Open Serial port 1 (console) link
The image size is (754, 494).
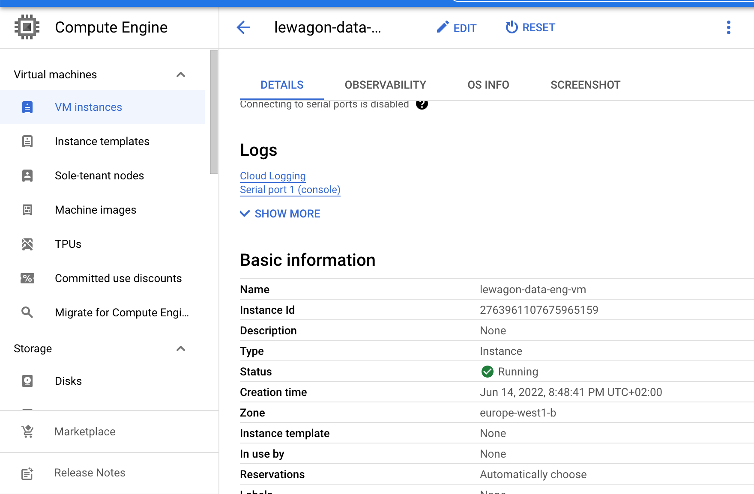[290, 190]
